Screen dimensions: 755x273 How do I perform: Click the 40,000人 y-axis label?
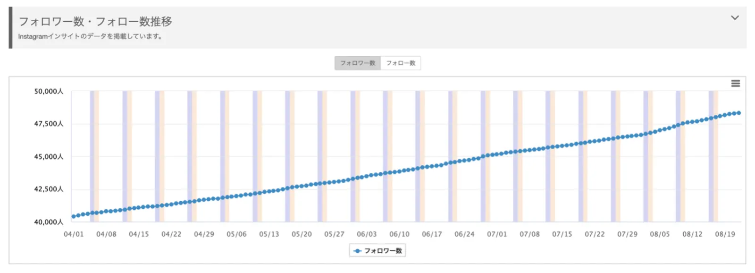click(x=49, y=222)
